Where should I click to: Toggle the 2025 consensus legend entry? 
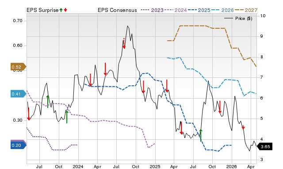pyautogui.click(x=199, y=10)
